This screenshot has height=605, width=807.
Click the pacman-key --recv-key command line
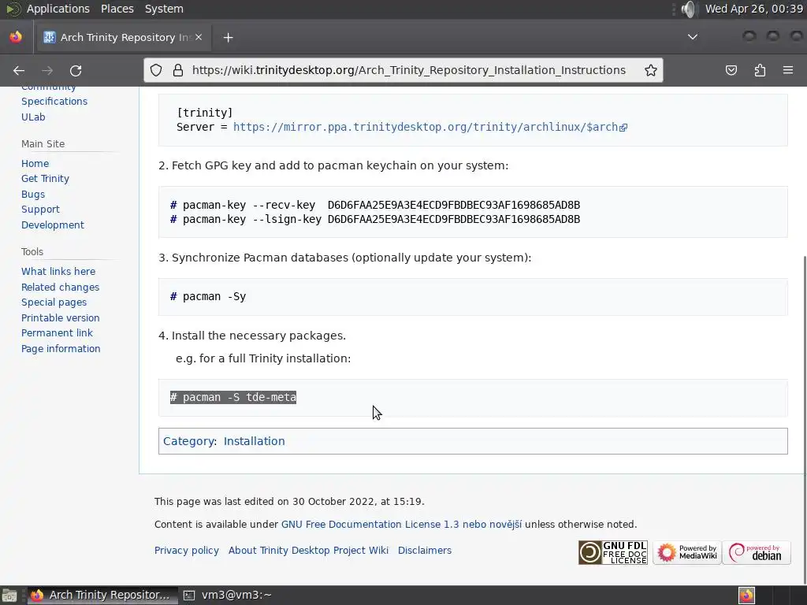375,206
